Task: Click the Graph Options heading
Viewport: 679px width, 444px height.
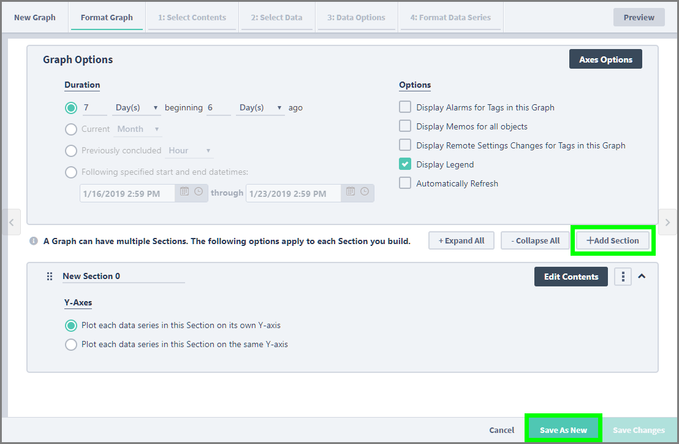Action: coord(78,59)
